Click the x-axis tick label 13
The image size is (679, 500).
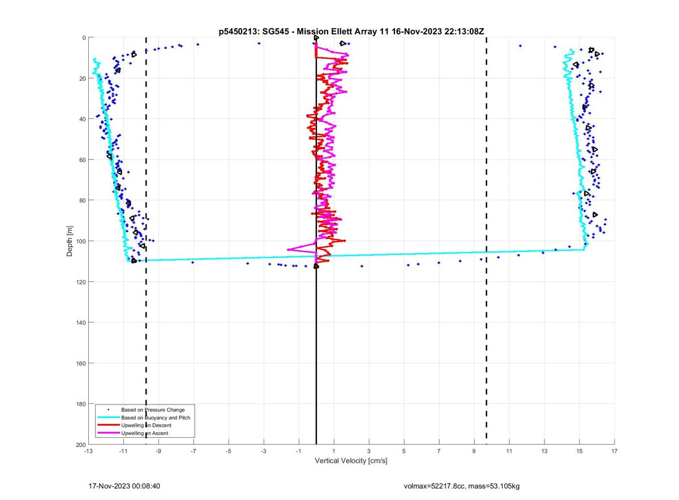544,451
